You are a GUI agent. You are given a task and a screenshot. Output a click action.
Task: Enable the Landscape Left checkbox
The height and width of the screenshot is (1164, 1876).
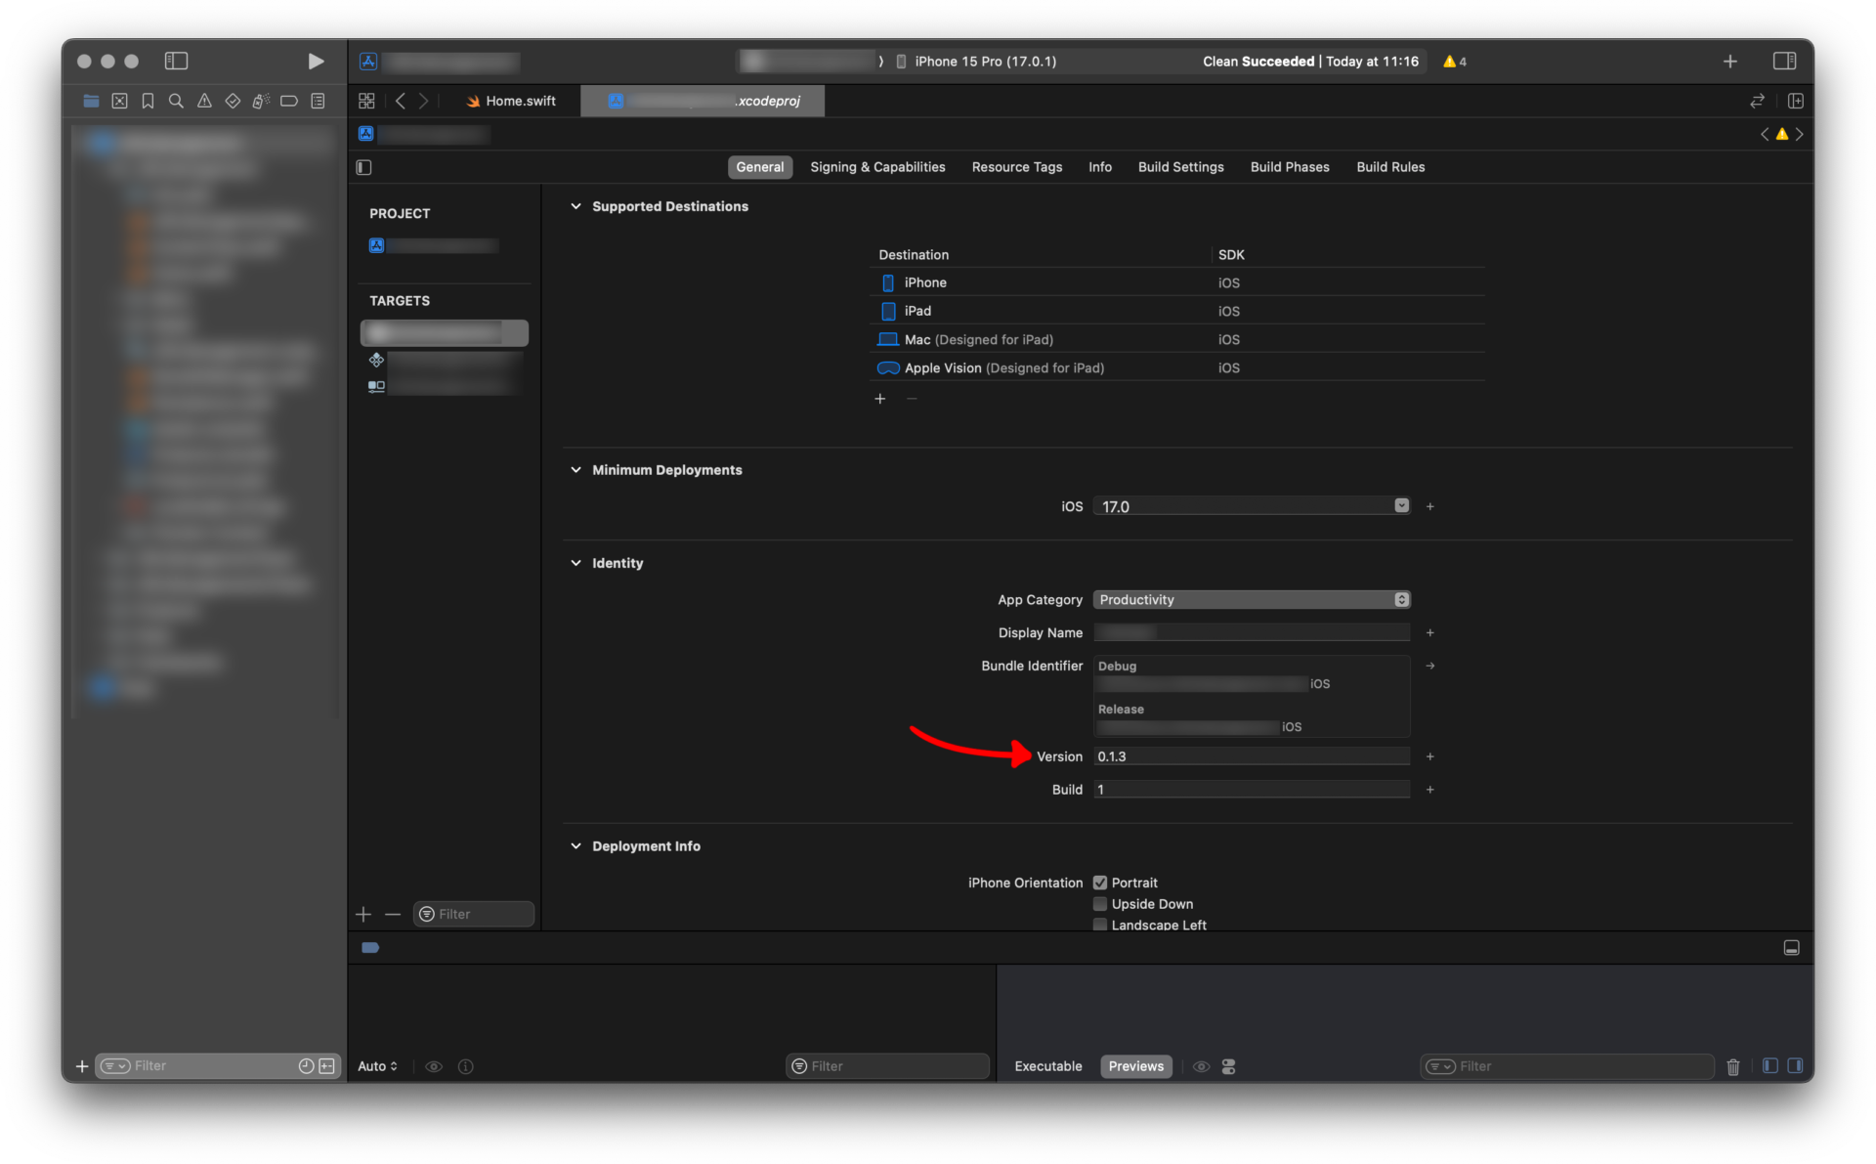pos(1100,925)
